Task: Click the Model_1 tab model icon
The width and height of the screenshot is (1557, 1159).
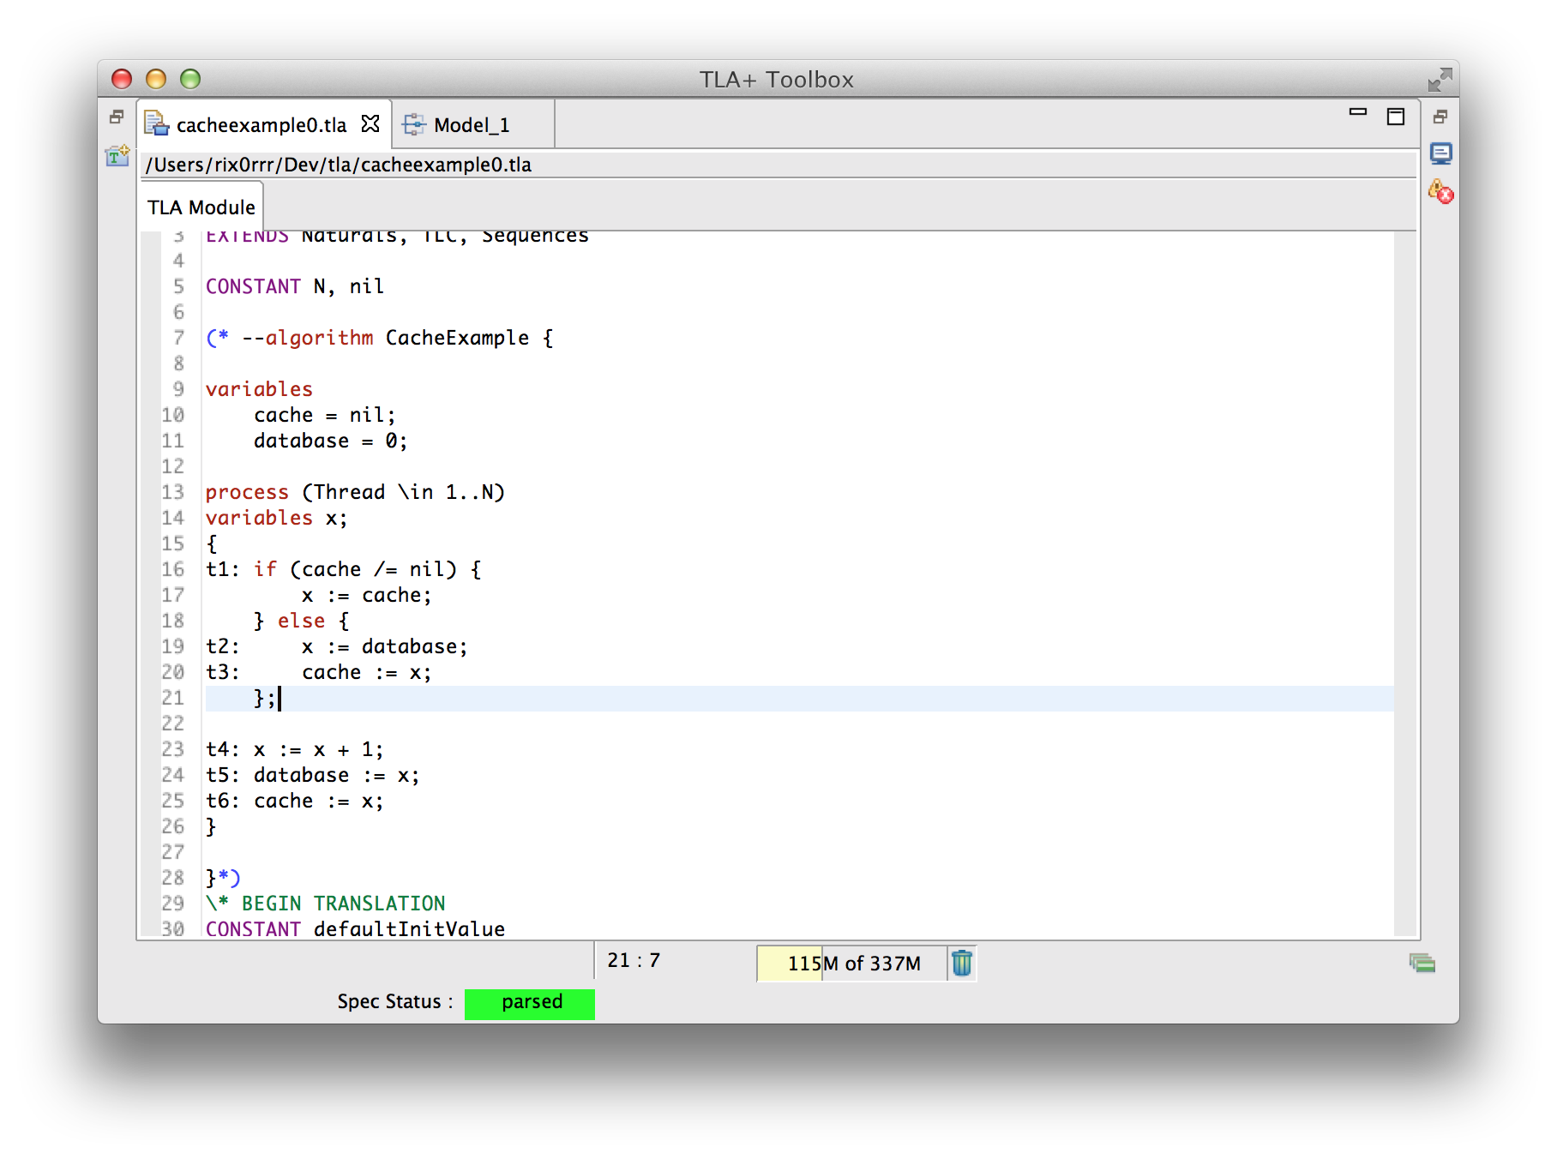Action: [x=414, y=123]
